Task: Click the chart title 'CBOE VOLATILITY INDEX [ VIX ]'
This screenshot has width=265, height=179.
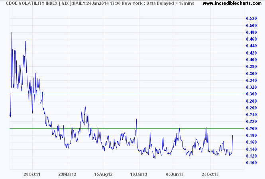Action: click(x=39, y=3)
